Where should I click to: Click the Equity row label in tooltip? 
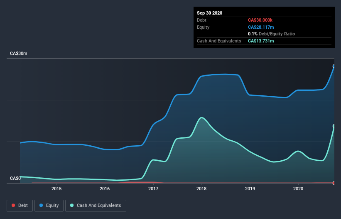click(203, 27)
